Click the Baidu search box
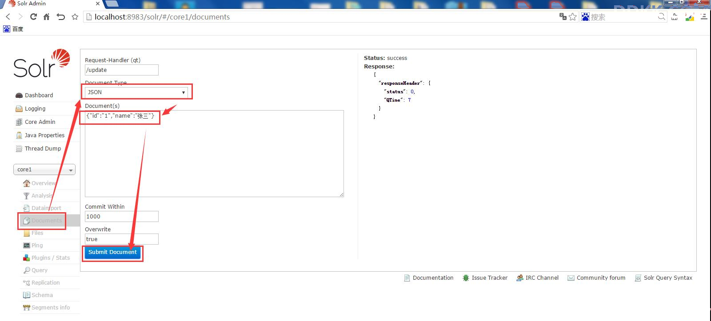711x321 pixels. (623, 17)
